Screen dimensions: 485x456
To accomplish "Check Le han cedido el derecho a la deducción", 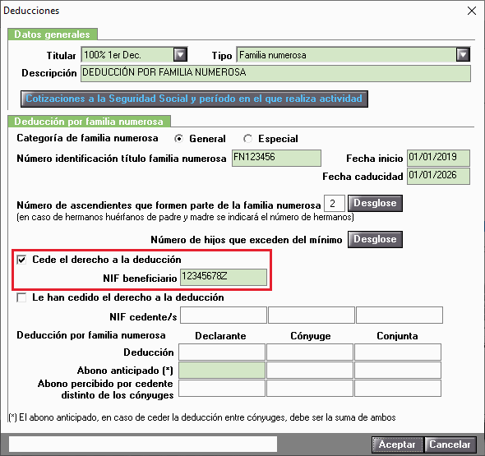I will coord(21,297).
